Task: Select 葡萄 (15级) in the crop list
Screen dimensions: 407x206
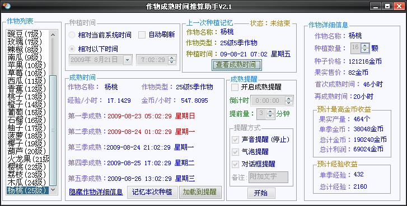Action: click(x=27, y=112)
